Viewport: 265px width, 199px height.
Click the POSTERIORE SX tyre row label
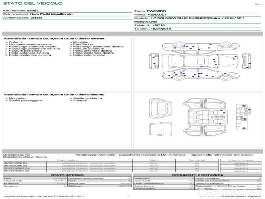pyautogui.click(x=17, y=171)
